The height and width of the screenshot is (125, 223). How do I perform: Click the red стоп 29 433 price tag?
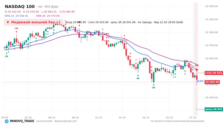point(214,73)
